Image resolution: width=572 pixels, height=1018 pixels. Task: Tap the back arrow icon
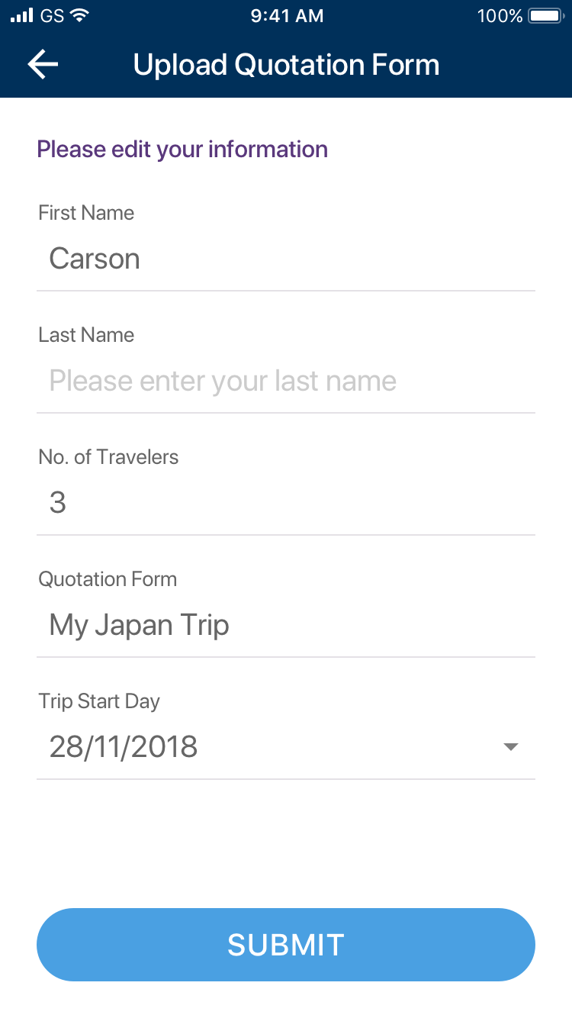pos(43,65)
